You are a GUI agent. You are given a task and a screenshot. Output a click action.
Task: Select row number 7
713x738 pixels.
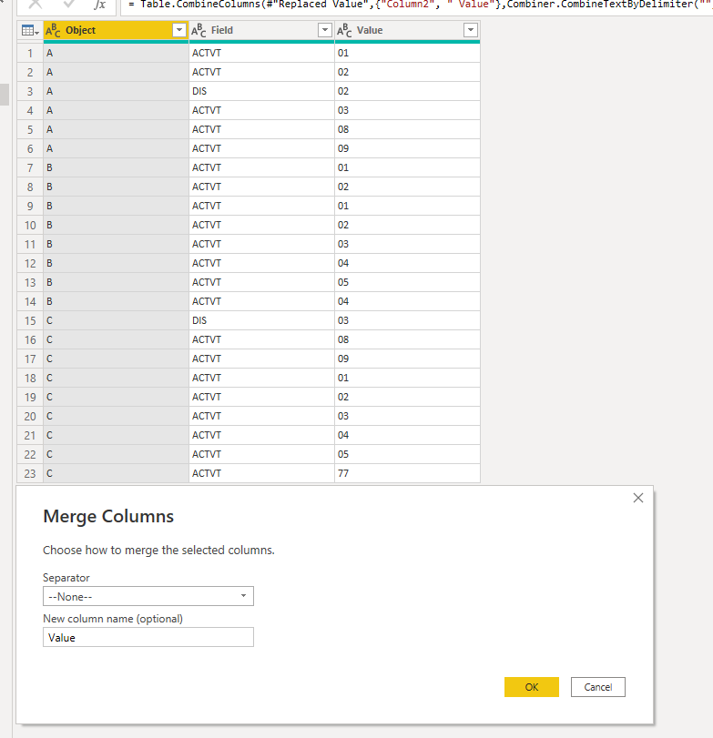tap(30, 167)
